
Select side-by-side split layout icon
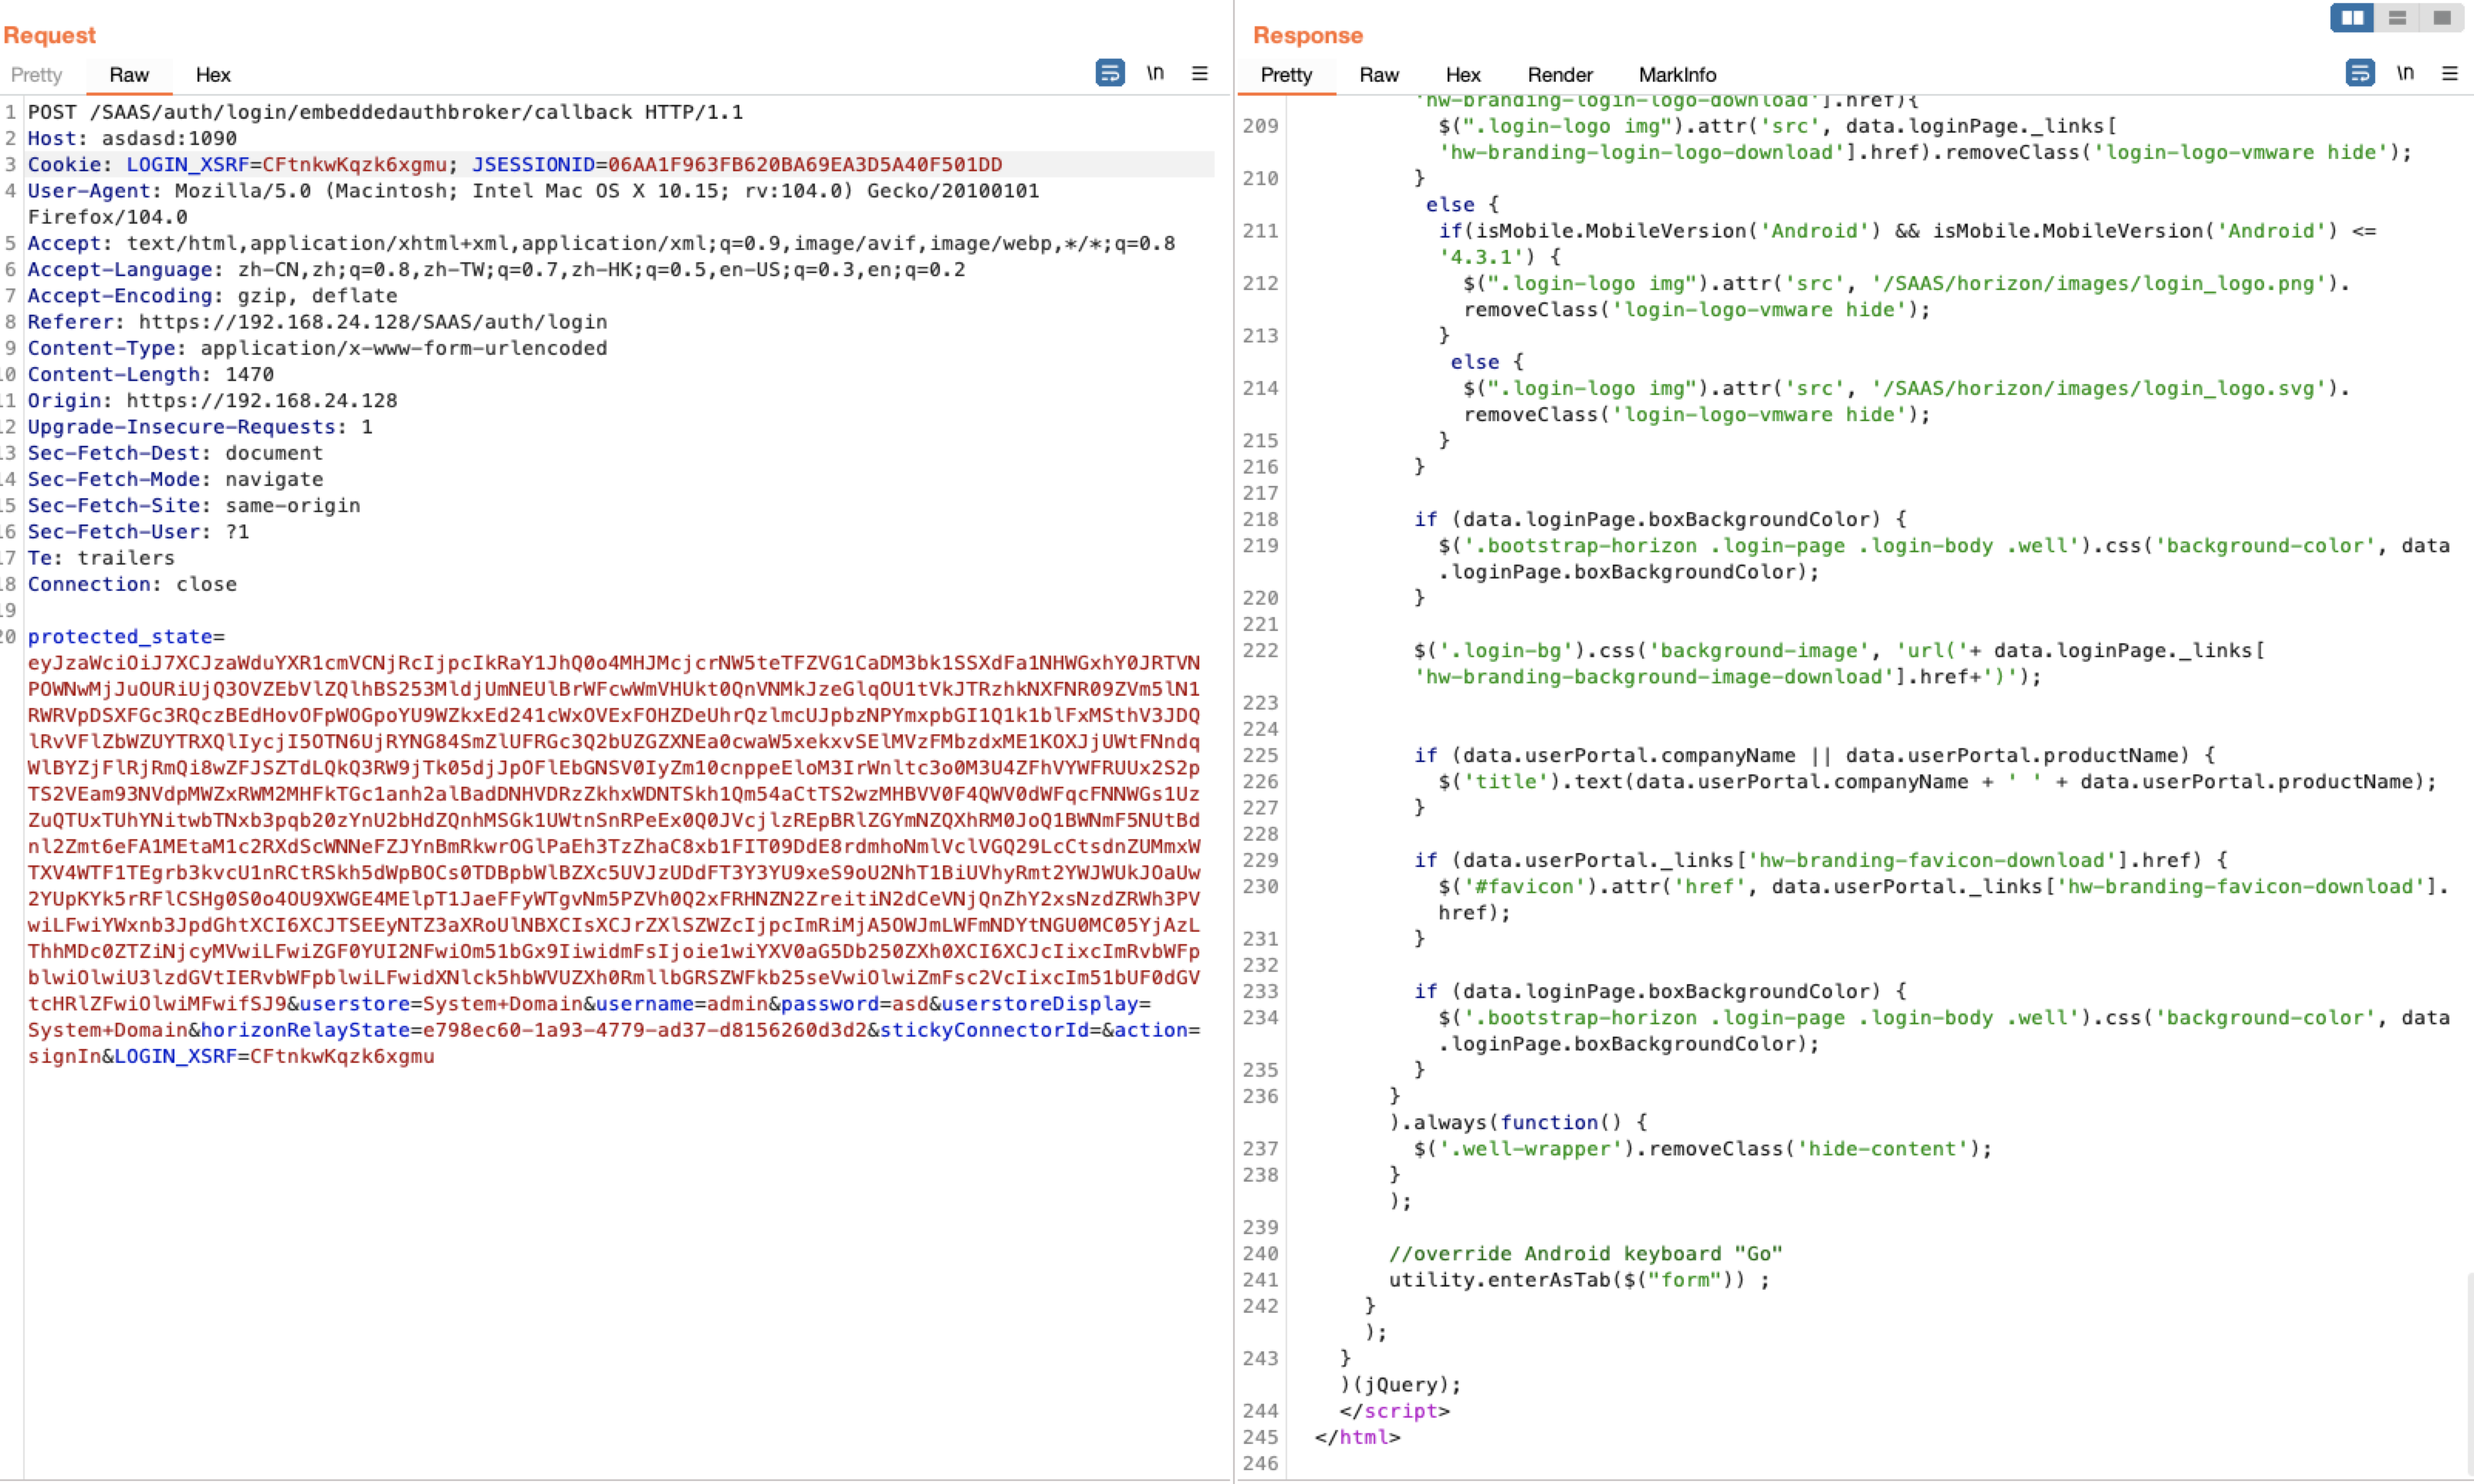coord(2352,18)
